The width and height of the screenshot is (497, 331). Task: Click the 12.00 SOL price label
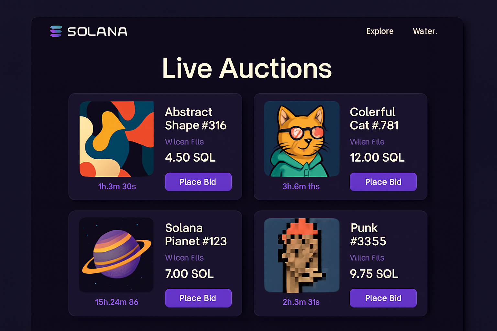pos(377,157)
